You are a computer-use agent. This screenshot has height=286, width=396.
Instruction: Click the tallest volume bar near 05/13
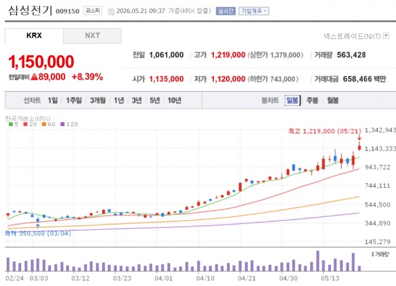point(318,261)
